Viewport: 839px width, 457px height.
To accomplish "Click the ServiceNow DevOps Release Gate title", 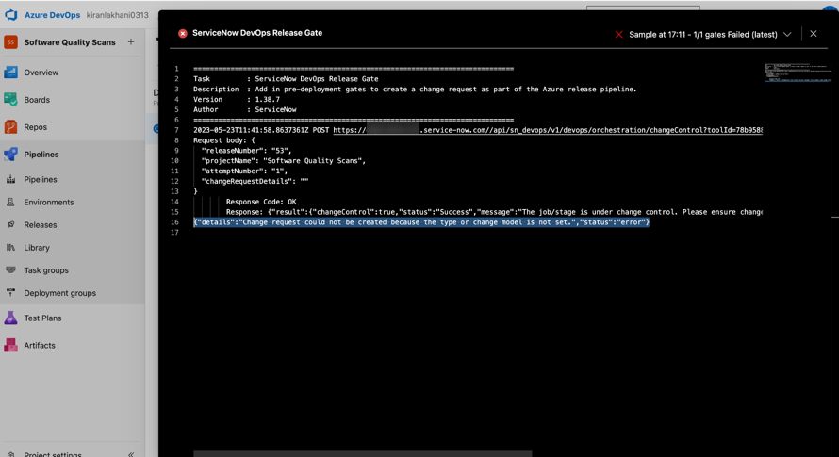I will (257, 33).
